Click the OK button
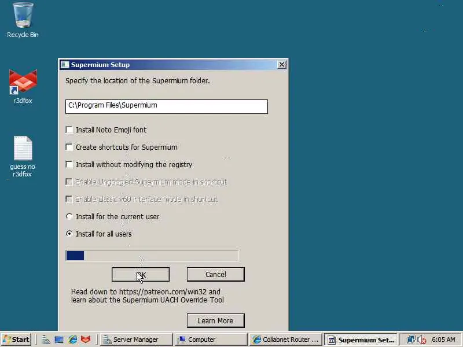Image resolution: width=463 pixels, height=347 pixels. [141, 274]
